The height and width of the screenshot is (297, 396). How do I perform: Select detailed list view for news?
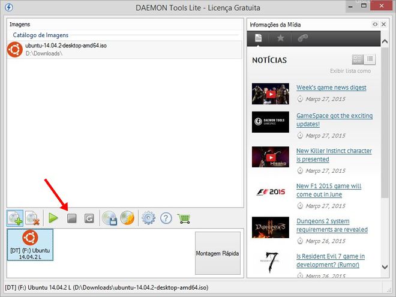[358, 59]
